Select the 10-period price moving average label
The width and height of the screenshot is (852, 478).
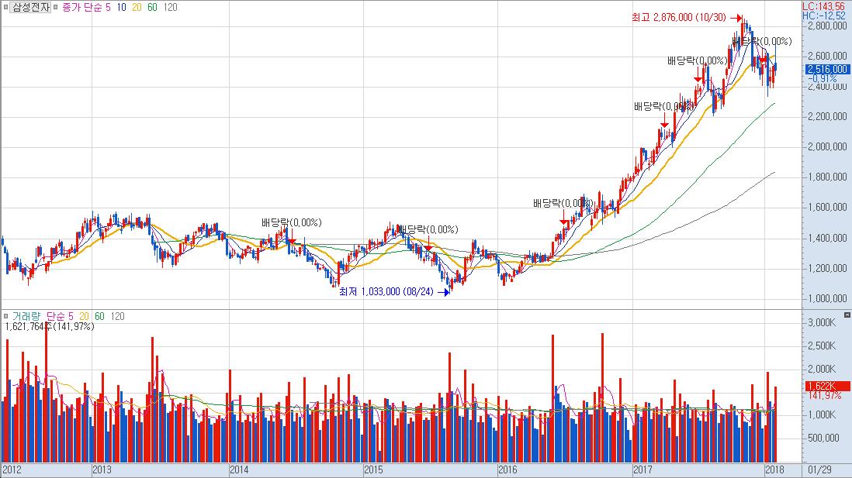121,8
